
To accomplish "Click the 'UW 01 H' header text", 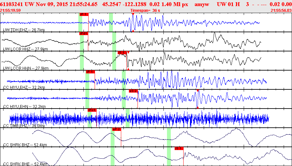I will point(228,4).
